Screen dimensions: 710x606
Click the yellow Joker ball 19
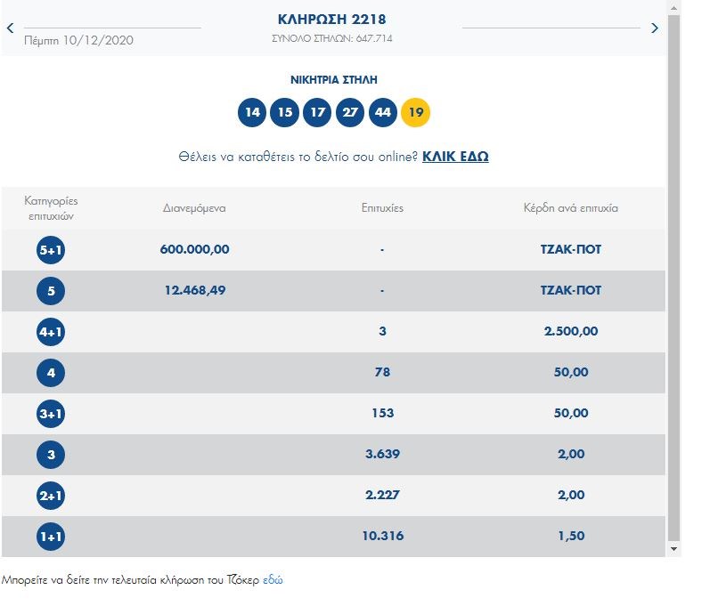(415, 112)
